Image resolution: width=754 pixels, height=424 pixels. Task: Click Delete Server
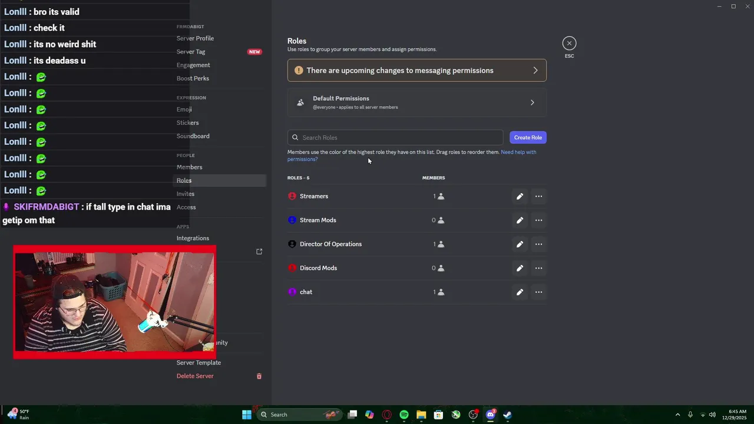coord(195,376)
